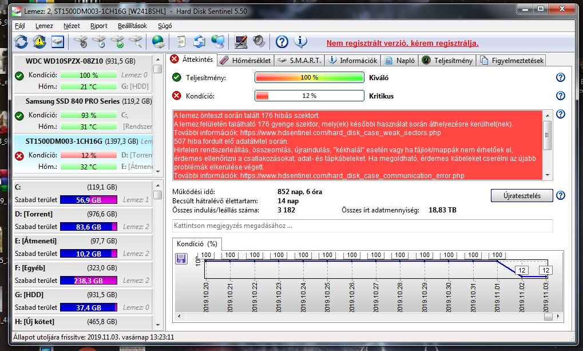Click warning text box scroll down arrow

point(548,175)
